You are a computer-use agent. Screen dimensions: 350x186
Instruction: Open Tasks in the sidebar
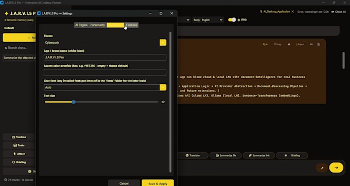tap(19, 145)
